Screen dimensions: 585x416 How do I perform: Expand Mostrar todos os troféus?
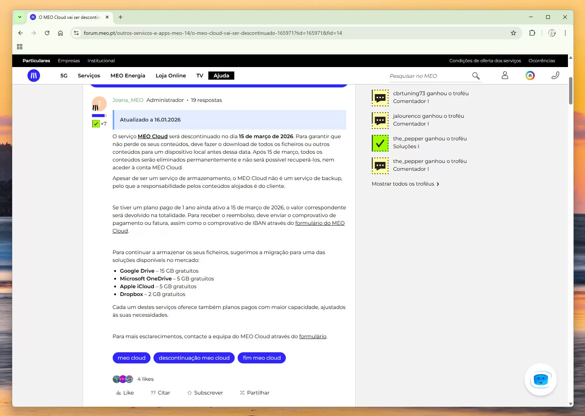click(x=406, y=184)
